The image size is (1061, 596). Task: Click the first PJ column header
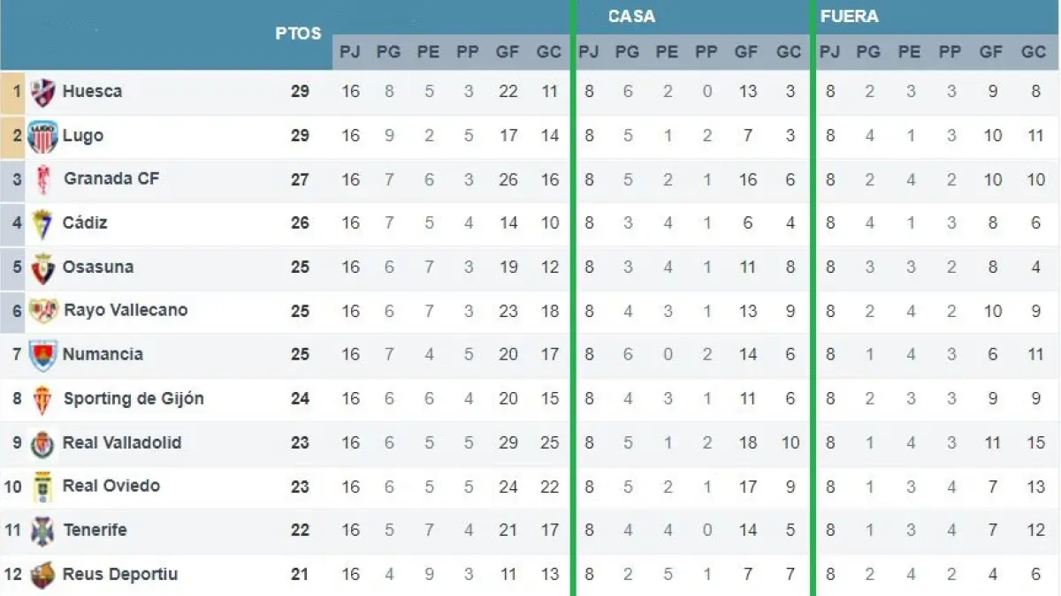click(350, 52)
